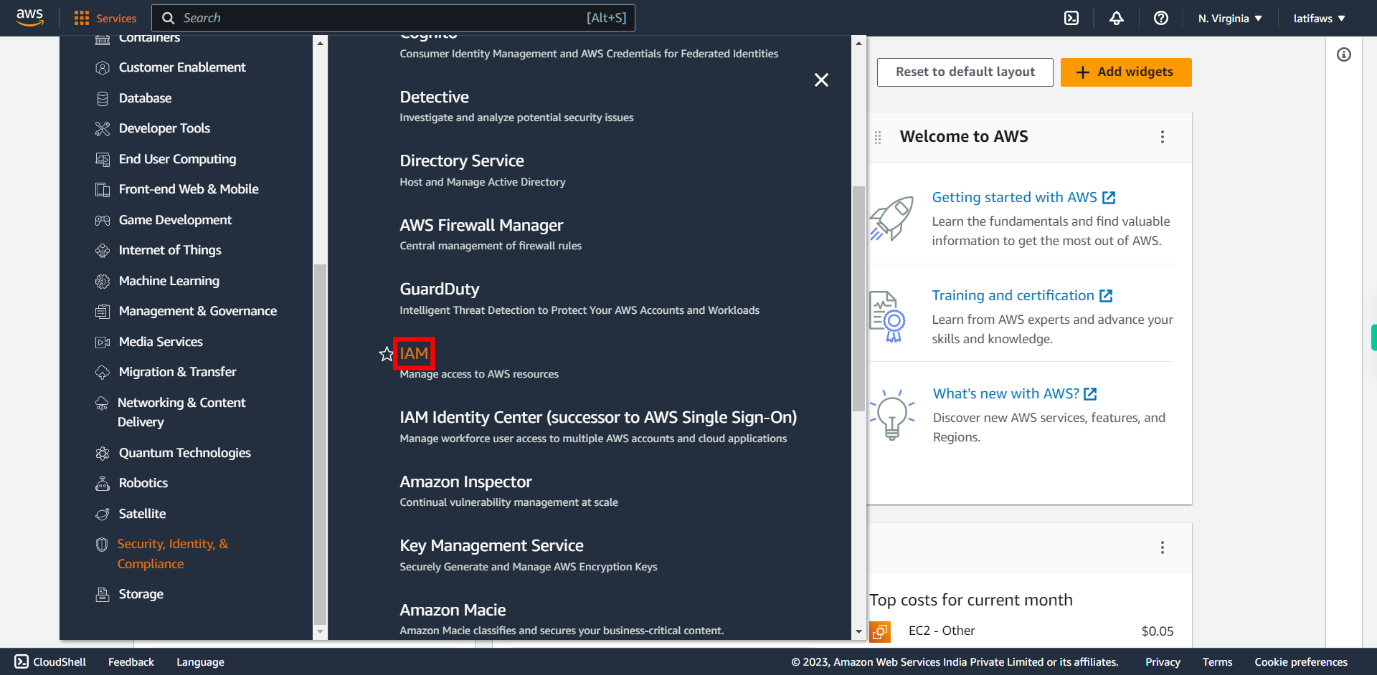Click the CloudShell icon in footer
Screen dimensions: 1377x675
[x=22, y=661]
